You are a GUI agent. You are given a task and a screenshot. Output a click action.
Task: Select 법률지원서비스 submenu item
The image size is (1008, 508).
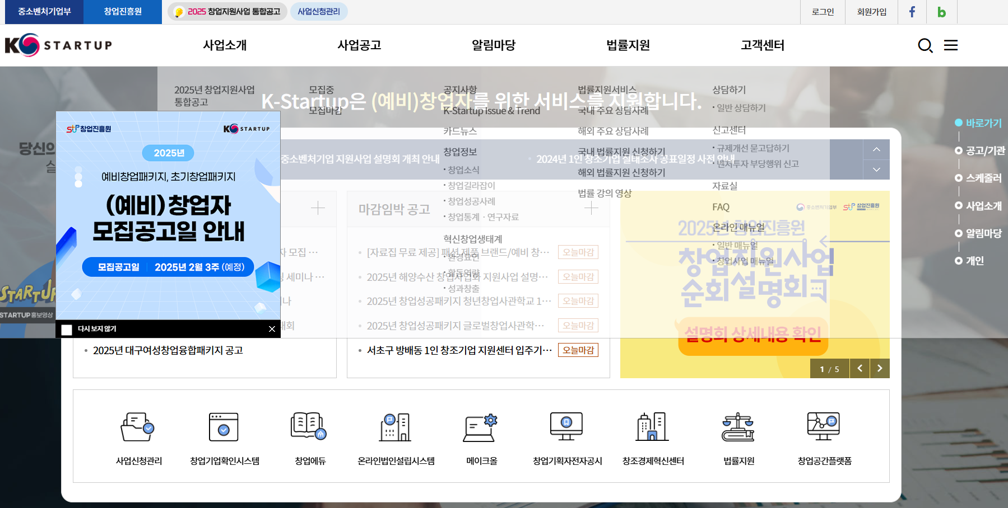click(607, 90)
